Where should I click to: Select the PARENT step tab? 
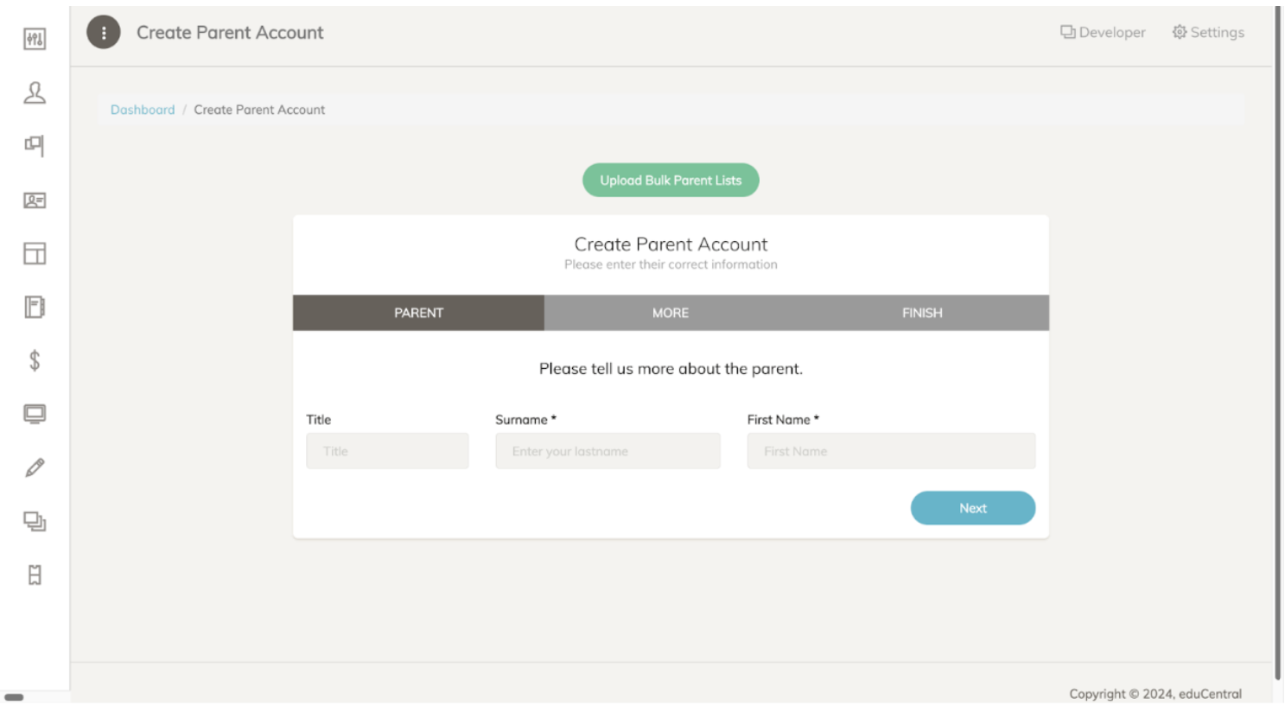(x=418, y=313)
